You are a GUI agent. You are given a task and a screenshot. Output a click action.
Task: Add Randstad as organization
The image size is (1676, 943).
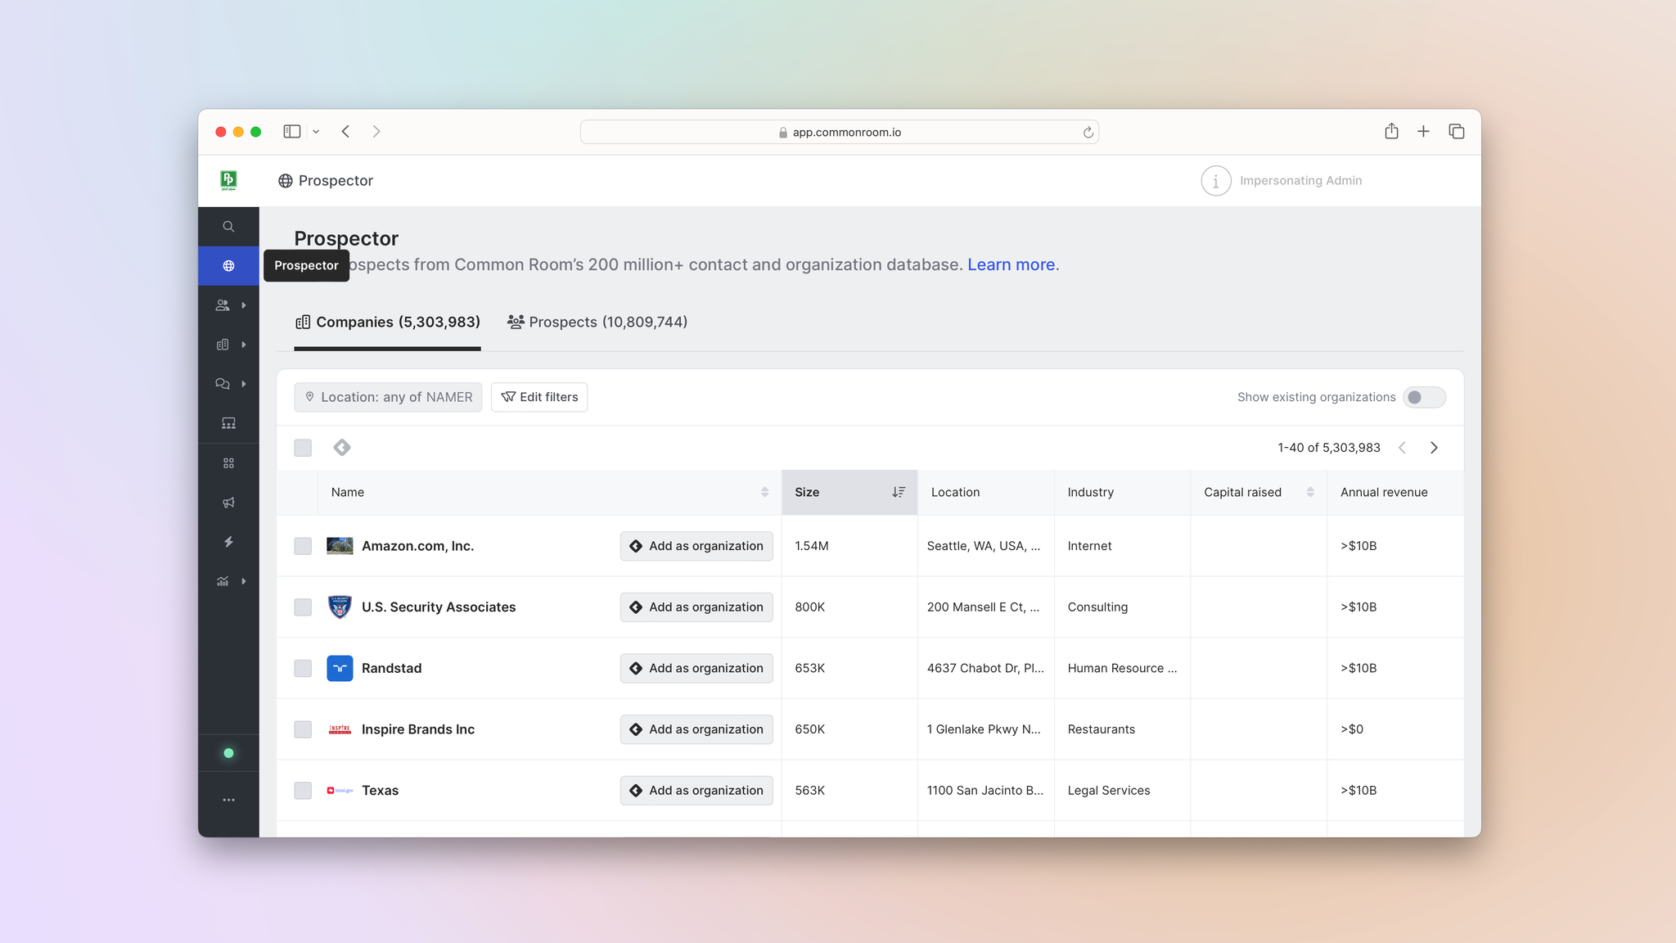[x=696, y=668]
